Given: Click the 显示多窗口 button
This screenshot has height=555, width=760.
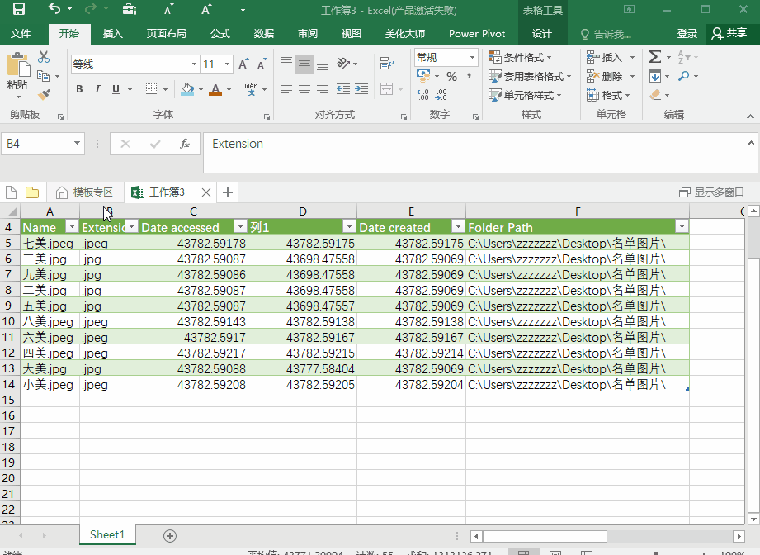Looking at the screenshot, I should coord(711,192).
